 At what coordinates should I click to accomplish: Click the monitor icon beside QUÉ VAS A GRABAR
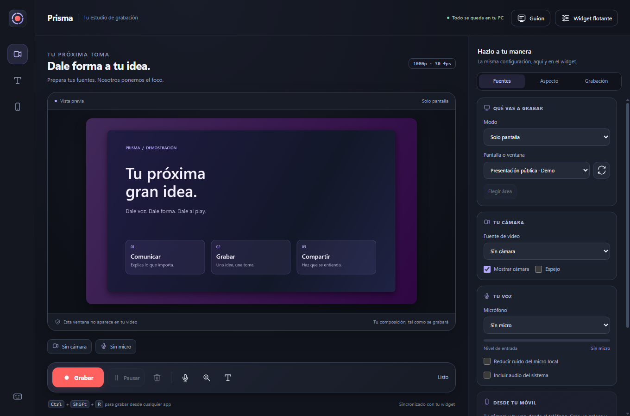[x=487, y=108]
